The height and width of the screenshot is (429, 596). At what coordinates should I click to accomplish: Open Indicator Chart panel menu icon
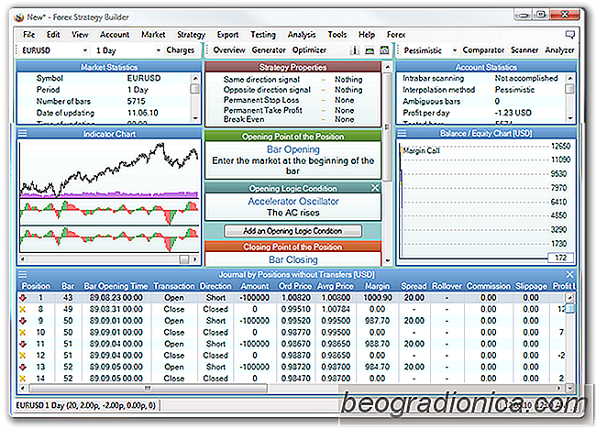click(23, 133)
